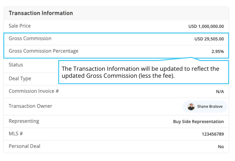The height and width of the screenshot is (161, 235).
Task: Click the Commission Invoice # label
Action: [34, 91]
